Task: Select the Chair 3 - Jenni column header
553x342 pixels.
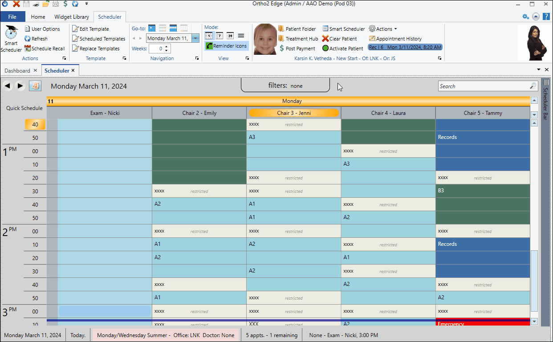Action: click(294, 113)
